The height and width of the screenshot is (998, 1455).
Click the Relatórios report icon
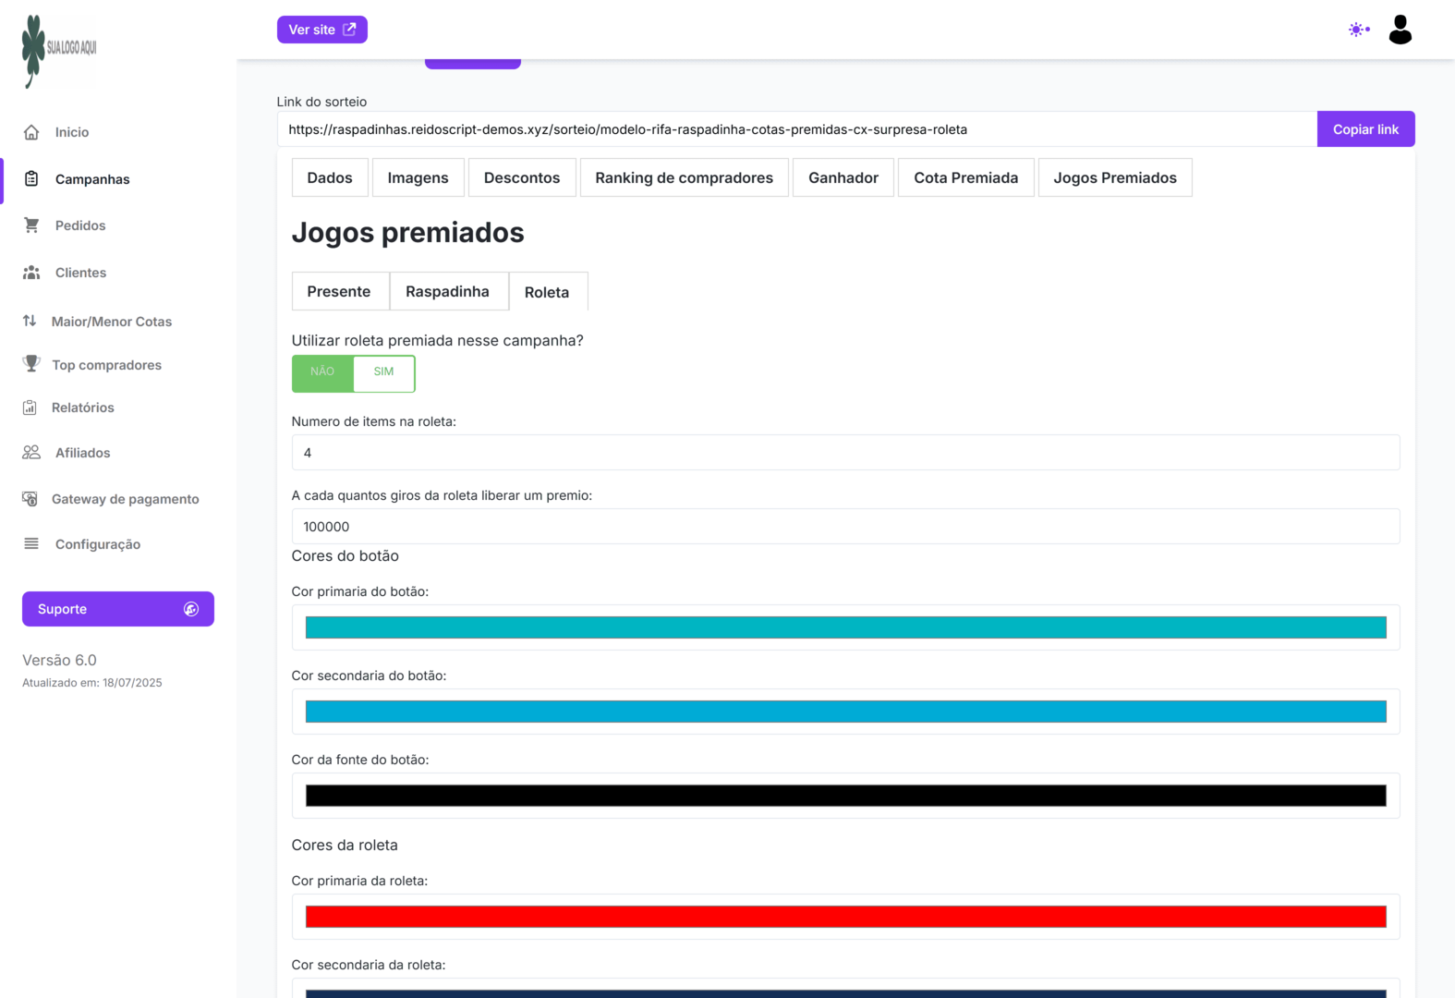[30, 408]
